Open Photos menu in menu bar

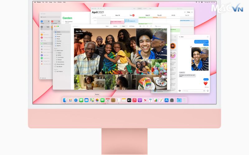click(39, 2)
